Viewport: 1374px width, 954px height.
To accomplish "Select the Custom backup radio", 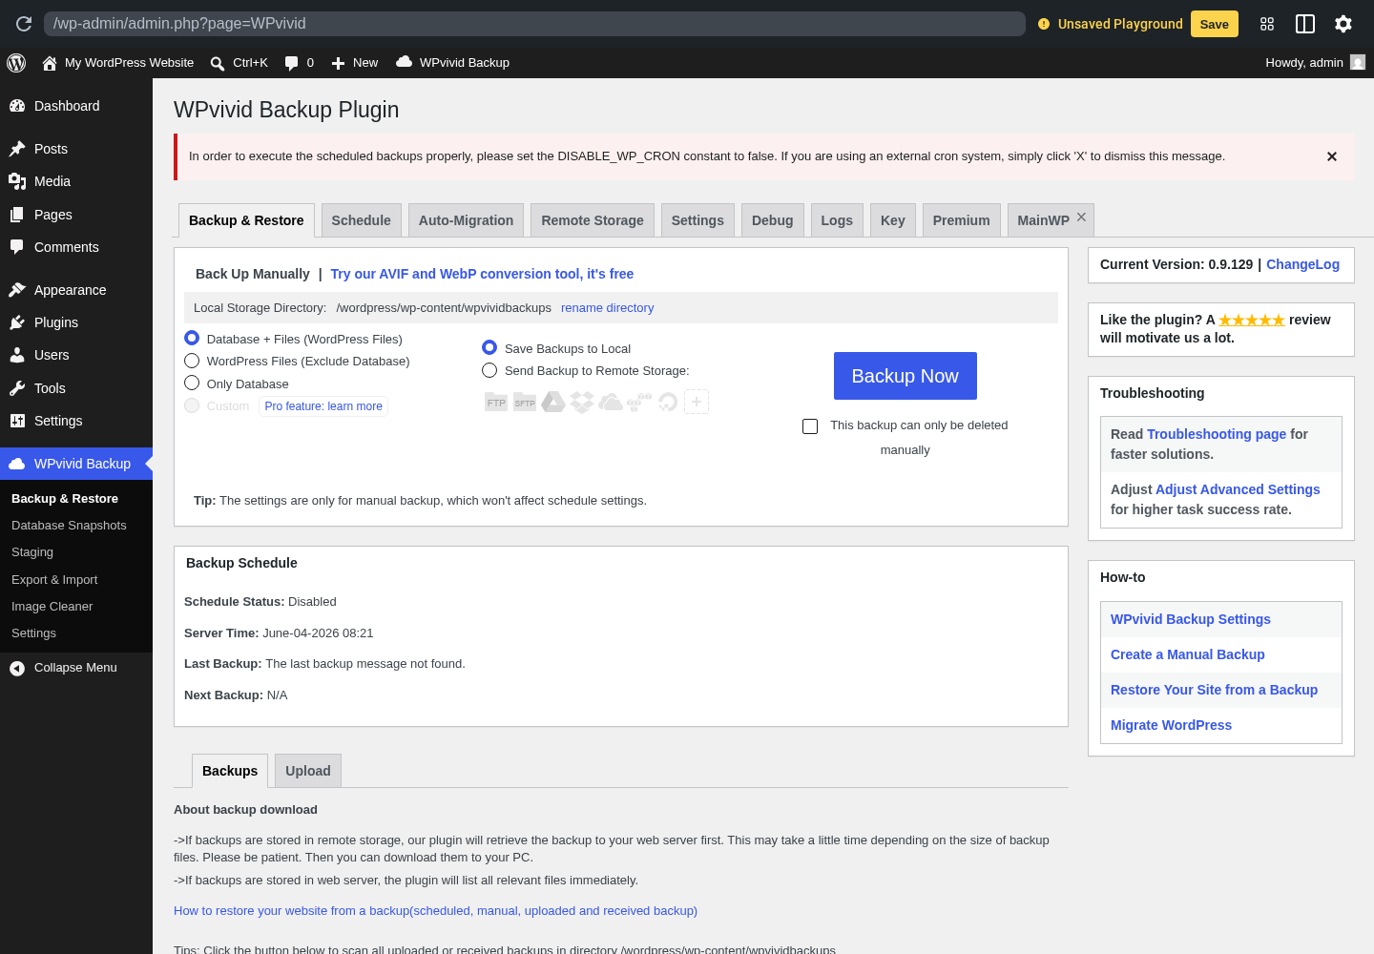I will (x=192, y=405).
